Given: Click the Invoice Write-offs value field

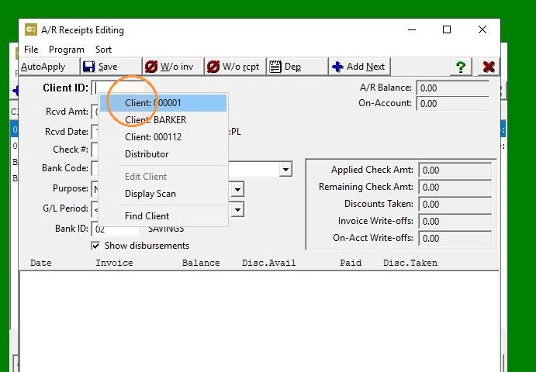Looking at the screenshot, I should (455, 222).
